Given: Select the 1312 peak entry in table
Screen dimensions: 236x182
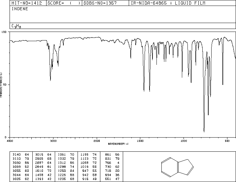Looking at the screenshot, I should [66, 163].
